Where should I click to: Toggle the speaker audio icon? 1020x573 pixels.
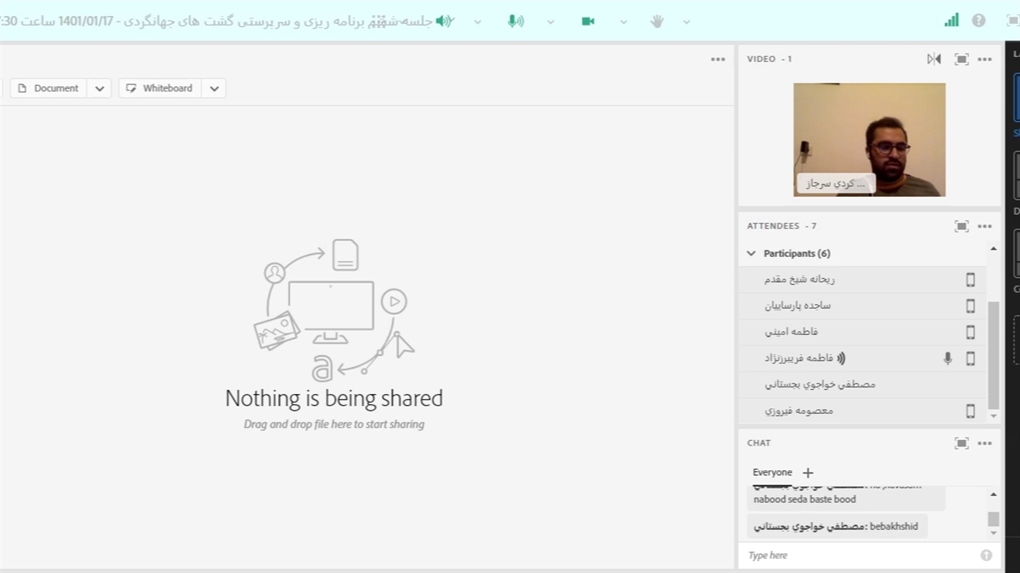(444, 21)
